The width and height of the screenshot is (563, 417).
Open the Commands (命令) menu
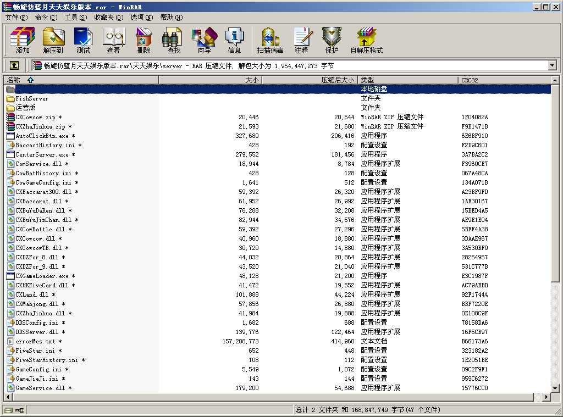click(x=46, y=17)
